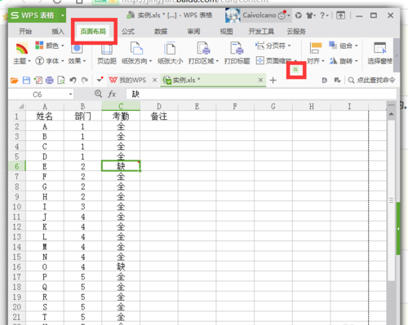Click the print preview icon

61,80
